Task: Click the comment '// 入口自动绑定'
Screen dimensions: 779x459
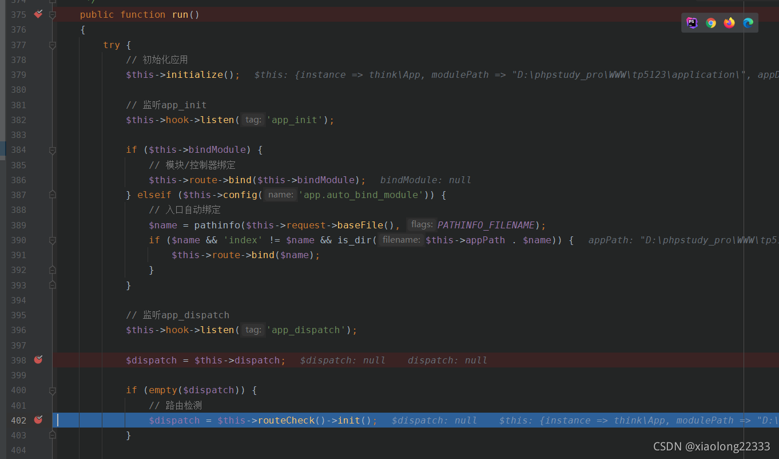Action: pyautogui.click(x=185, y=209)
